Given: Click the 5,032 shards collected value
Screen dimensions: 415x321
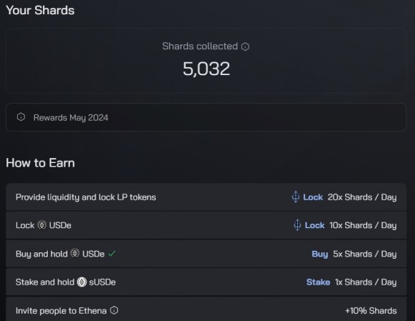Looking at the screenshot, I should (x=206, y=69).
